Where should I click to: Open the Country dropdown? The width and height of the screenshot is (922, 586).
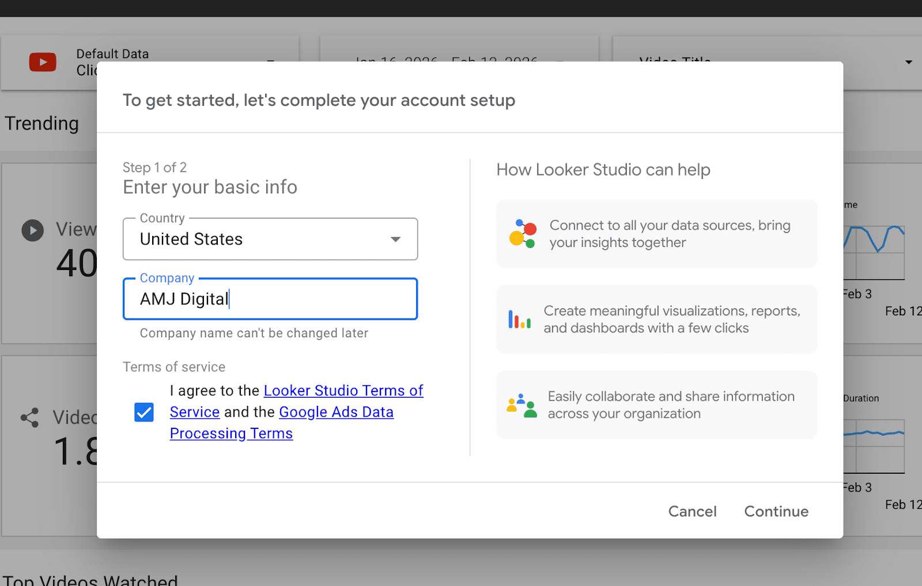coord(270,239)
